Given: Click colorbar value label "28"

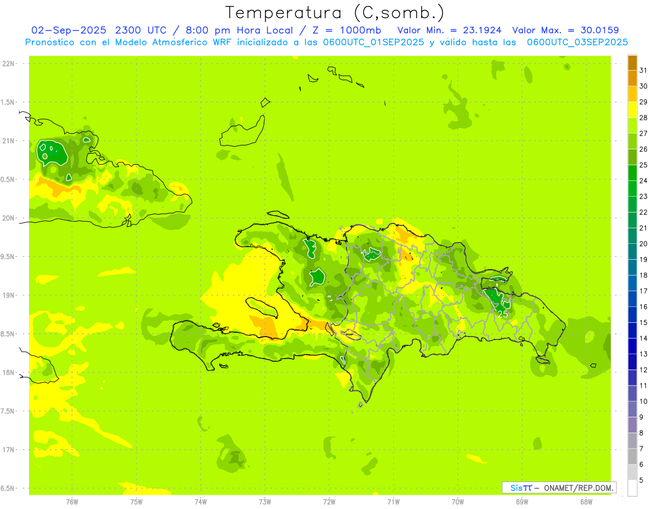Looking at the screenshot, I should click(643, 118).
